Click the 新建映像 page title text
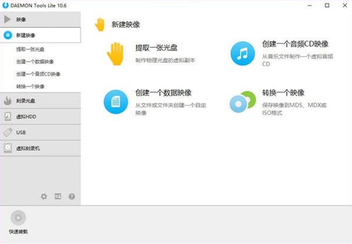This screenshot has width=352, height=244. click(126, 25)
